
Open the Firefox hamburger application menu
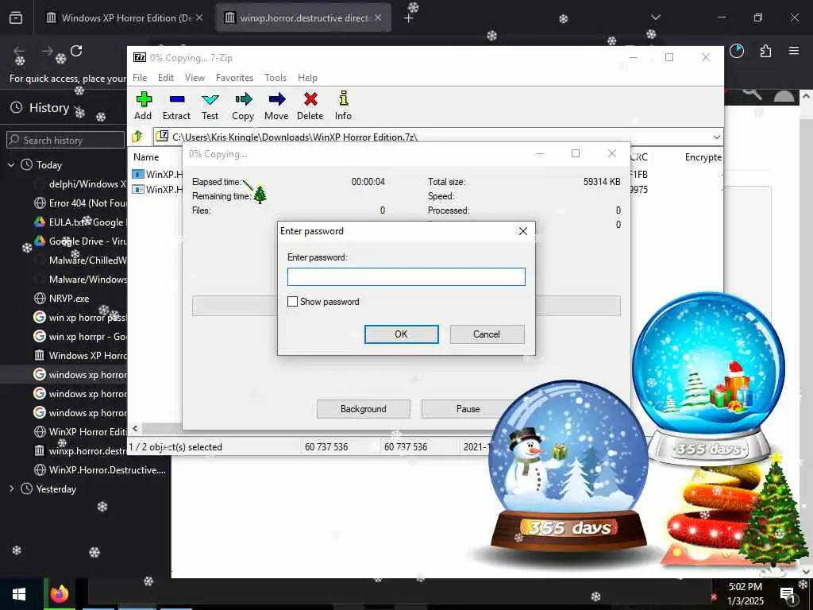(794, 51)
